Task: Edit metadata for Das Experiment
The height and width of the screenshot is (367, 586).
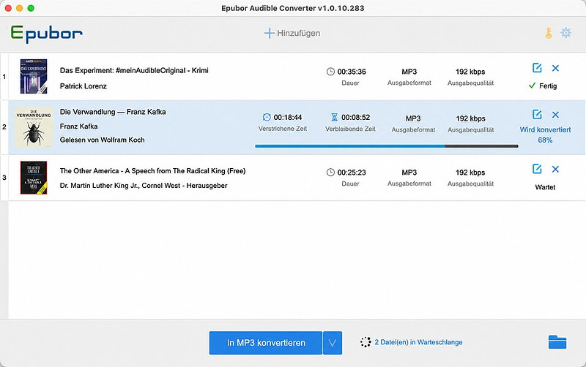Action: coord(537,68)
